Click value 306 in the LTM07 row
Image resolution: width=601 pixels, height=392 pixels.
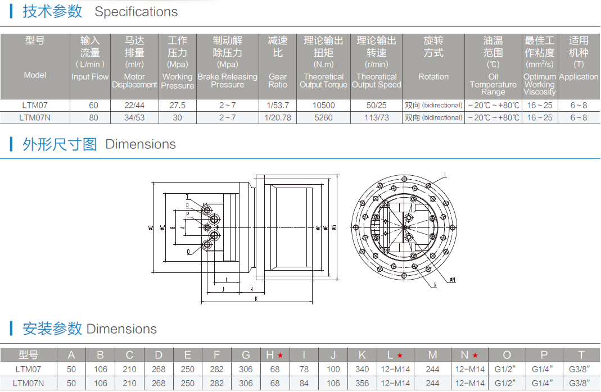pyautogui.click(x=246, y=370)
